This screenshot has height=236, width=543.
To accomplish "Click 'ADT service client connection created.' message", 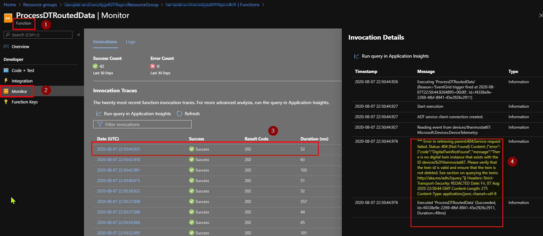I will (x=450, y=117).
